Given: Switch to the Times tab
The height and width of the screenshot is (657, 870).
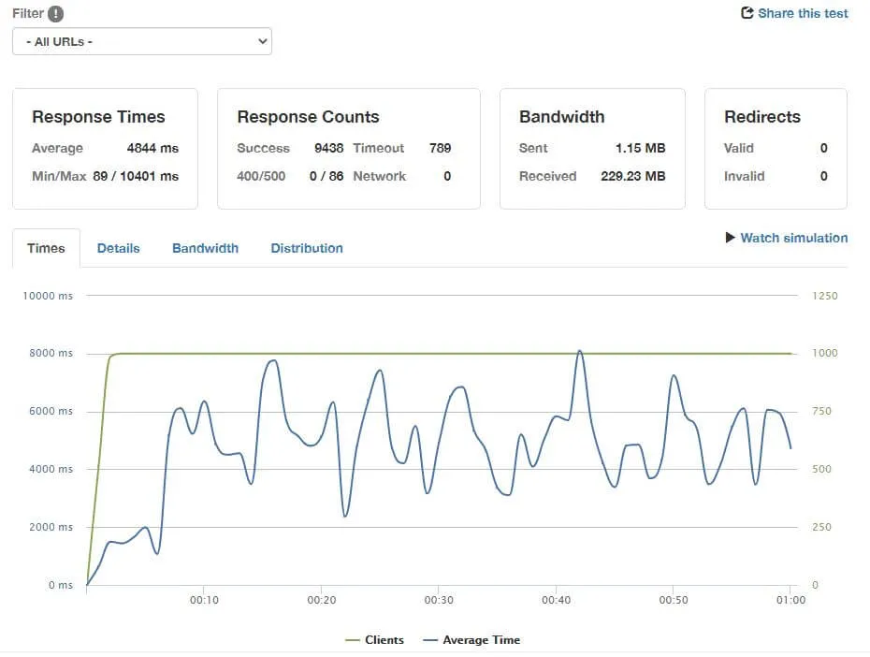Looking at the screenshot, I should 46,248.
